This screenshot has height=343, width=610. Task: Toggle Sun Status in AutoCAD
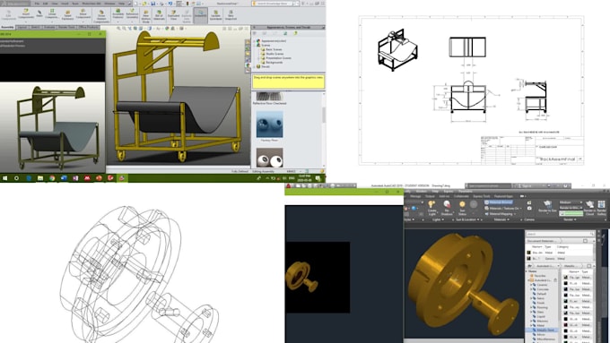tap(462, 208)
